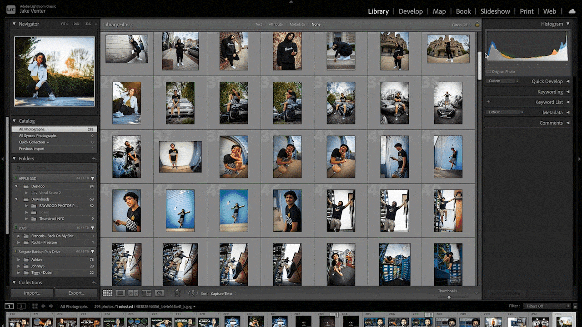Switch to Grid view in the toolbar
This screenshot has height=327, width=582.
(107, 293)
